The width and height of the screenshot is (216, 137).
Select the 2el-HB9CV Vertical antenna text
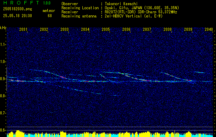click(x=134, y=16)
